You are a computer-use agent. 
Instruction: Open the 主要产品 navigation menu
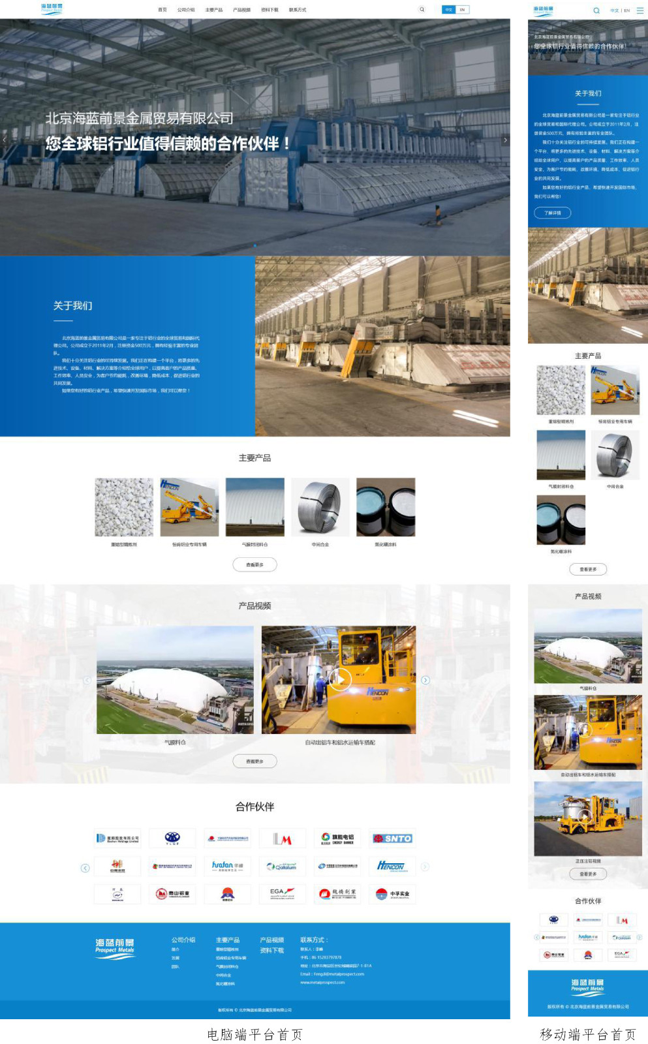[x=213, y=10]
